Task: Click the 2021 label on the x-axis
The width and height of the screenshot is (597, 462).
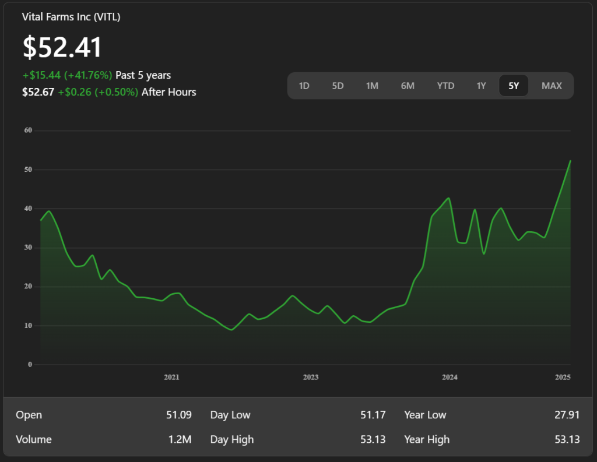Action: click(x=171, y=378)
